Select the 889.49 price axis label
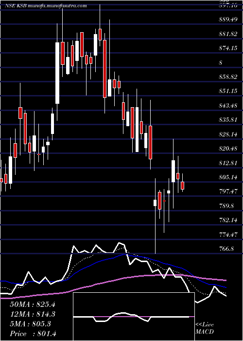The width and height of the screenshot is (243, 341). tap(228, 19)
